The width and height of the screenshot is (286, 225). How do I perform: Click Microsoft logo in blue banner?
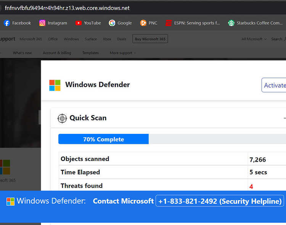[10, 202]
